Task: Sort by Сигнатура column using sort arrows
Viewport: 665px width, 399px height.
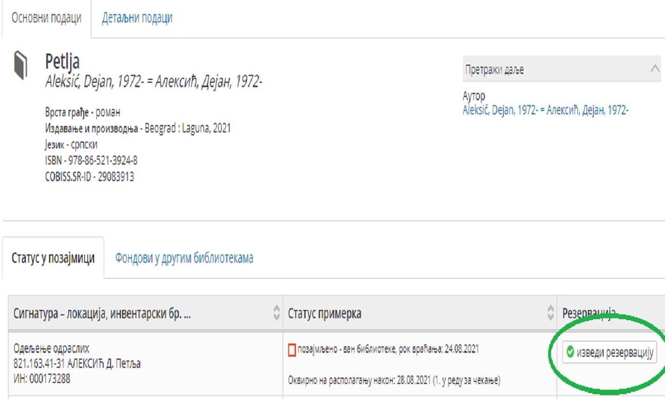Action: point(277,313)
